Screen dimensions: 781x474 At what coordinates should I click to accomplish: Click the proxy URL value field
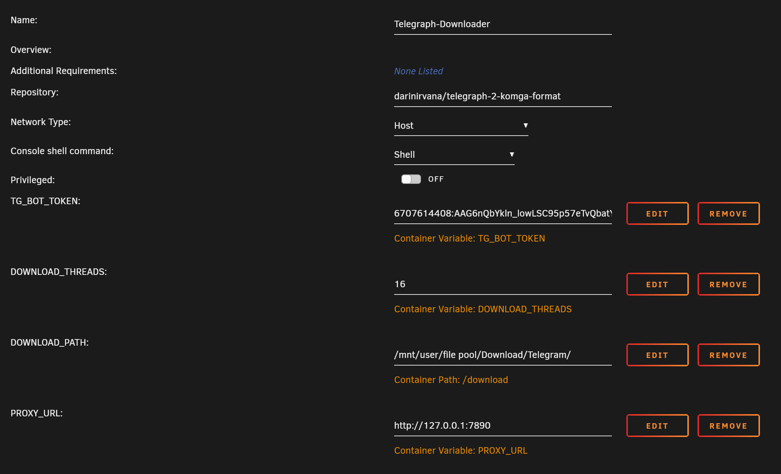click(x=502, y=426)
